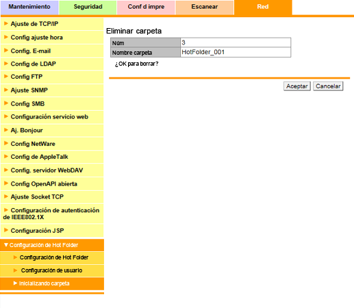Open Config. servidor WebDAV

tap(52, 170)
